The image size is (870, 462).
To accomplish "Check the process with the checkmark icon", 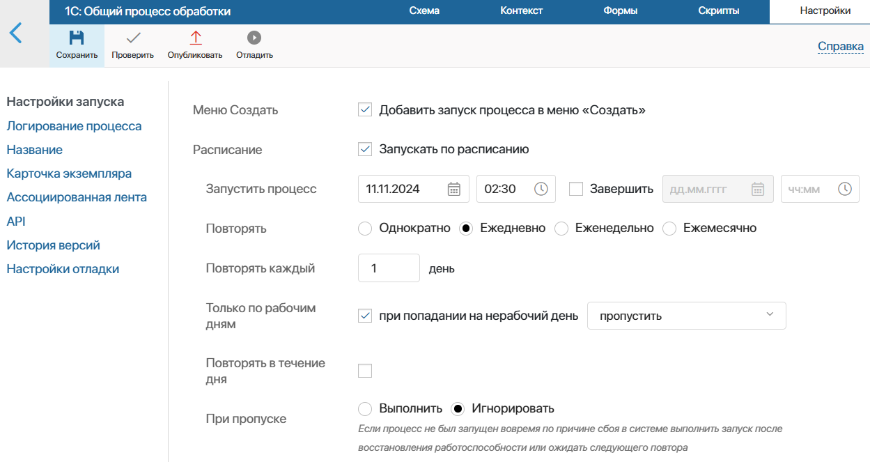I will [132, 45].
